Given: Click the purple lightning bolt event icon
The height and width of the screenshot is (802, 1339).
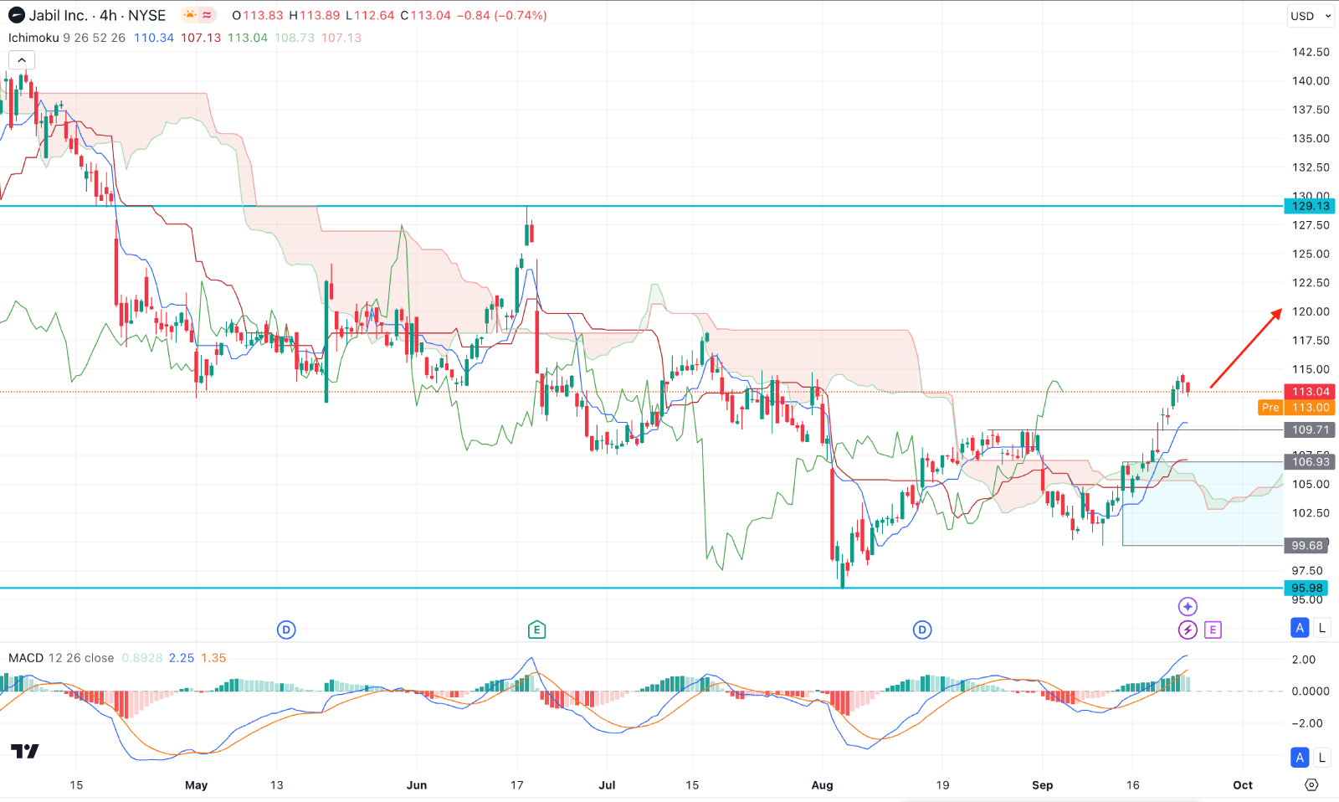Looking at the screenshot, I should [x=1188, y=630].
